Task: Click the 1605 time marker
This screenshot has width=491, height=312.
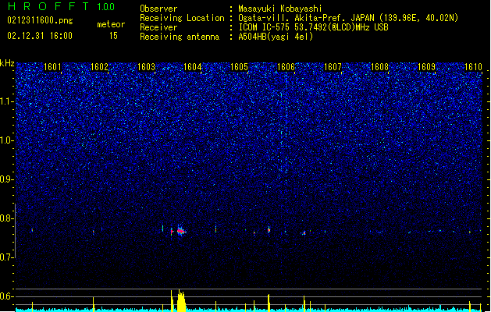Action: coord(239,67)
